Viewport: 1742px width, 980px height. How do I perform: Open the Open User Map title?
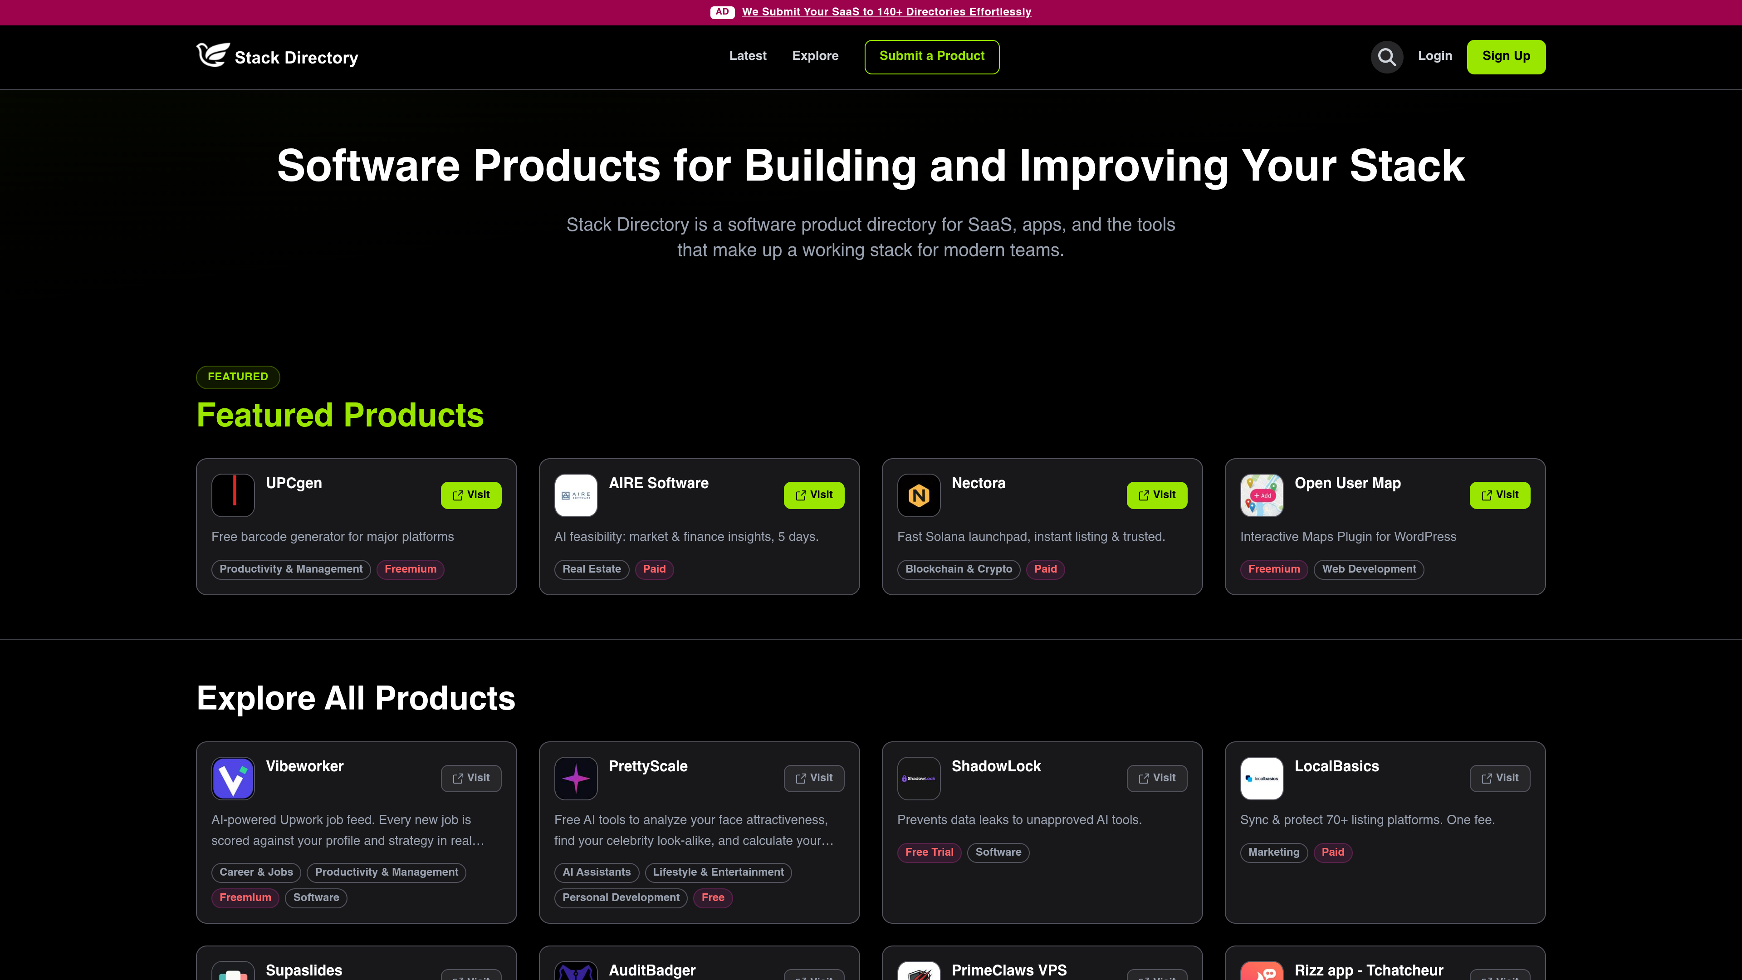pyautogui.click(x=1347, y=484)
